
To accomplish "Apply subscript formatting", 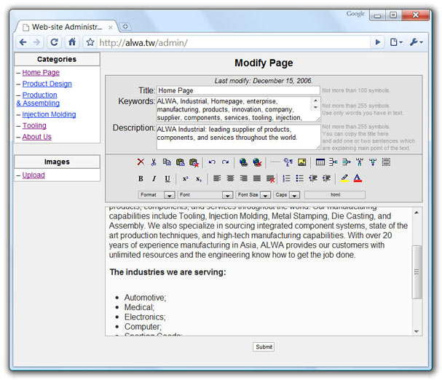I will pos(199,179).
